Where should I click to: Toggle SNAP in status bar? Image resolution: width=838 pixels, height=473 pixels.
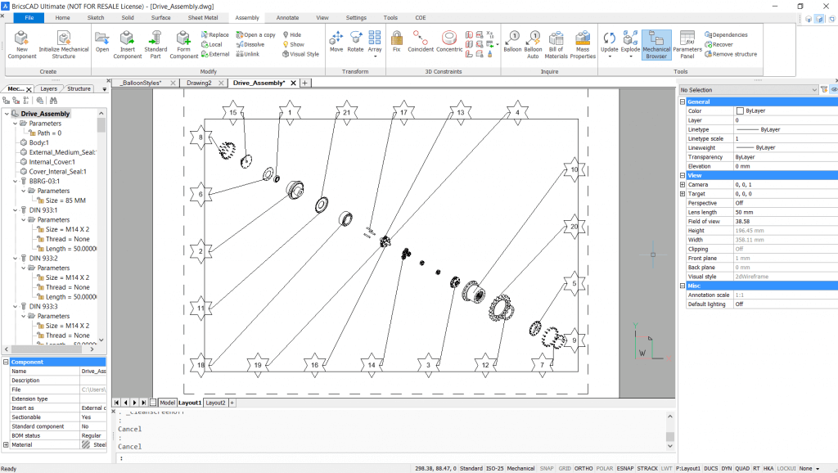coord(547,468)
